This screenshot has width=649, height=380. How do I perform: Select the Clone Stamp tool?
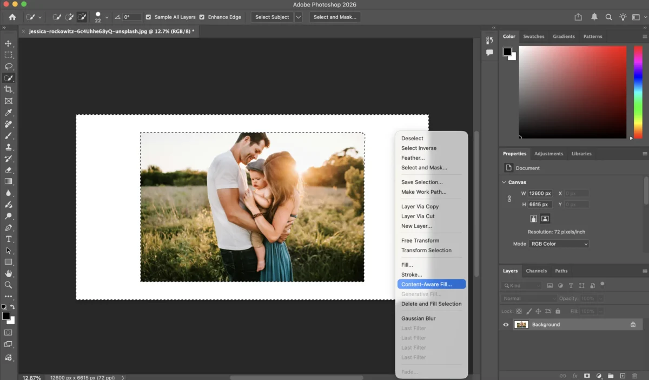pyautogui.click(x=8, y=147)
